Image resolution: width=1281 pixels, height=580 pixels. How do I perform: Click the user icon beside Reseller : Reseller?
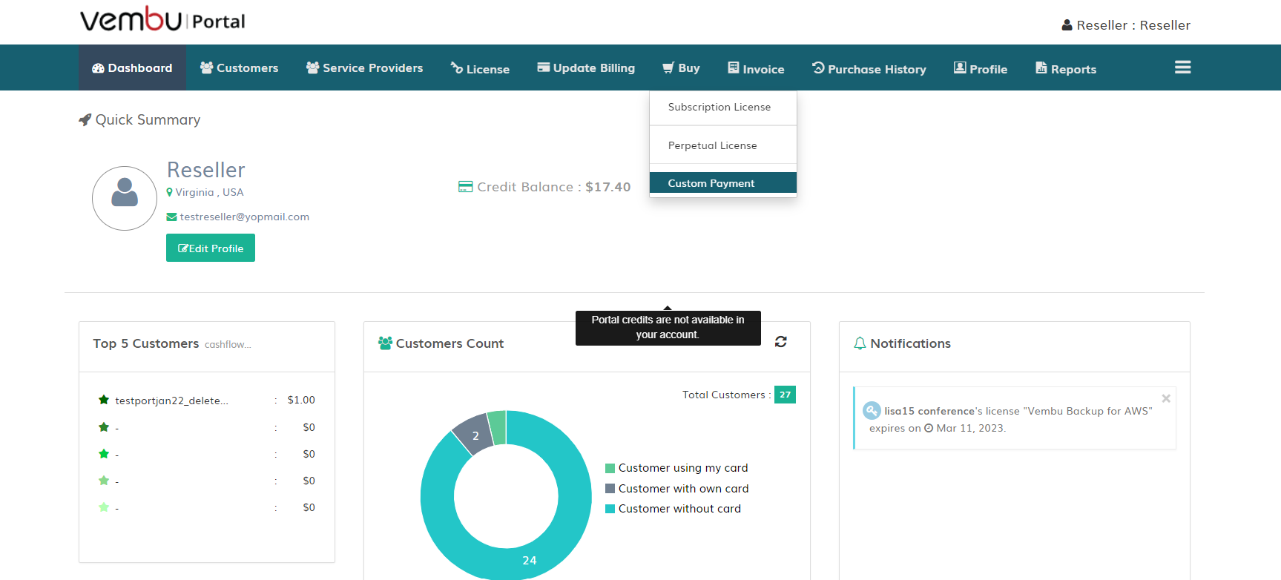pyautogui.click(x=1067, y=25)
